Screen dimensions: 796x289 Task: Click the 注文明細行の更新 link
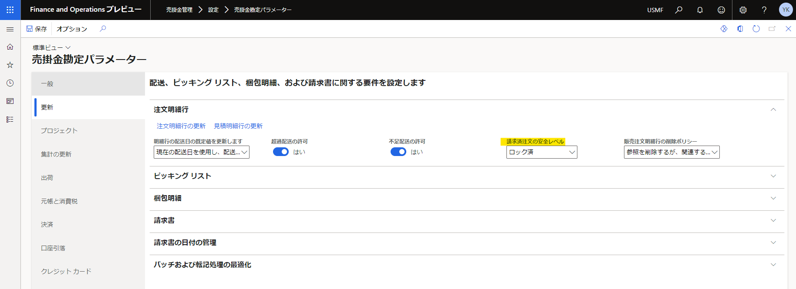pyautogui.click(x=181, y=126)
